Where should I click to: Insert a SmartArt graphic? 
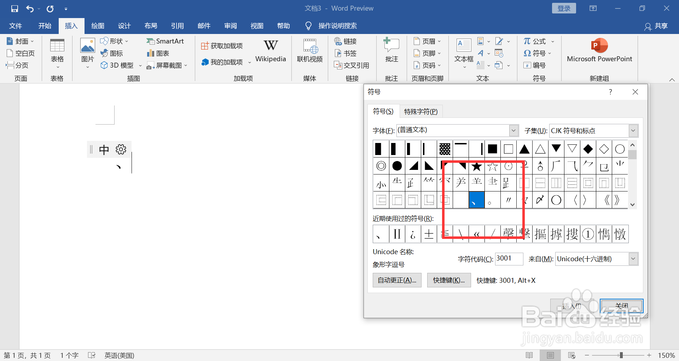[x=165, y=41]
